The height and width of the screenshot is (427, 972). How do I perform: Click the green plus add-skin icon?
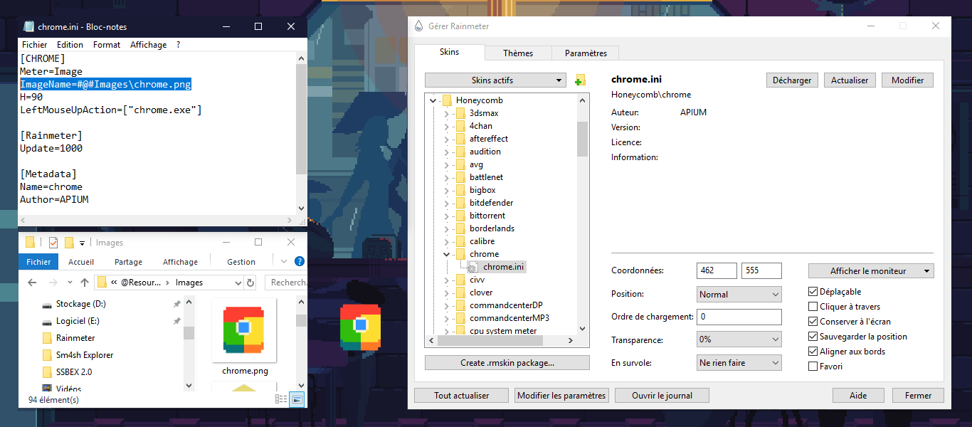pyautogui.click(x=580, y=80)
